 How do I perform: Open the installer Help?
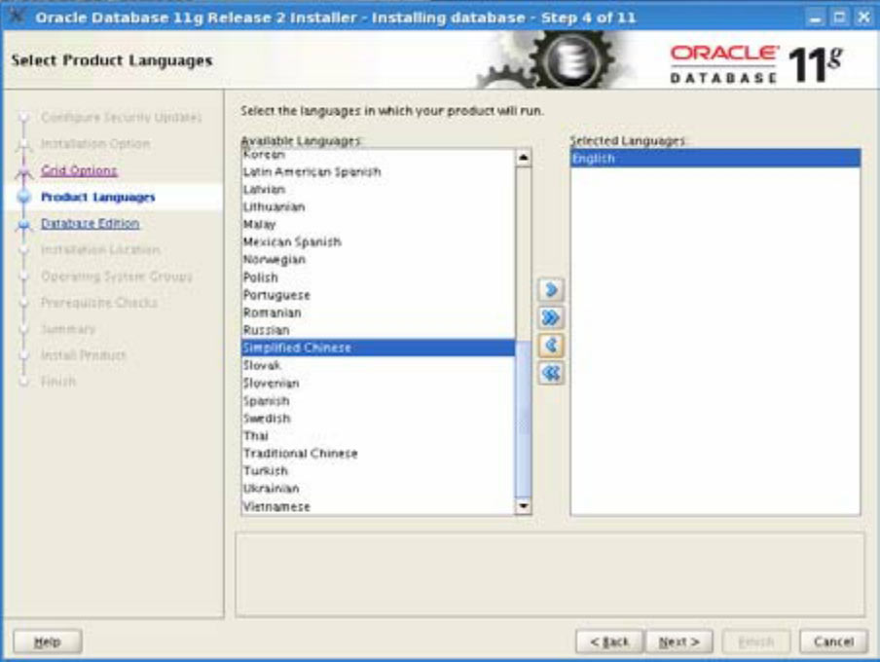point(47,642)
